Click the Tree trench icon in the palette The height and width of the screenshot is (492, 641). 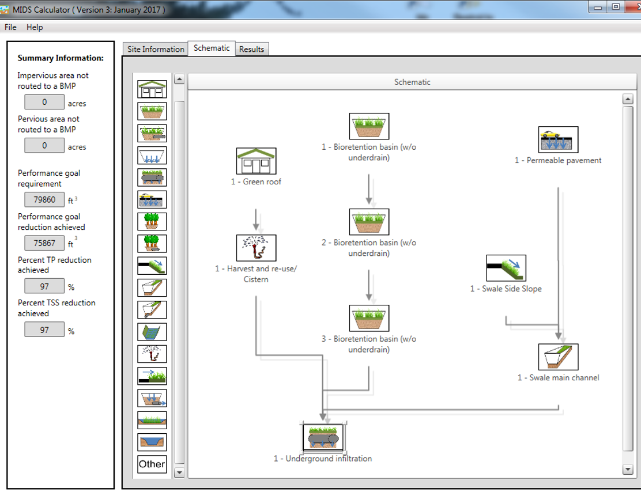(152, 221)
